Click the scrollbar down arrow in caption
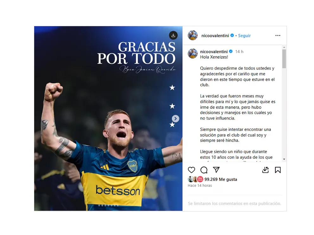Image resolution: width=314 pixels, height=235 pixels. pos(284,159)
